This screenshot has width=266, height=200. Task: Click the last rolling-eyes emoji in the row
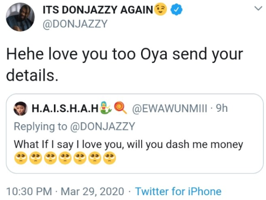point(110,158)
